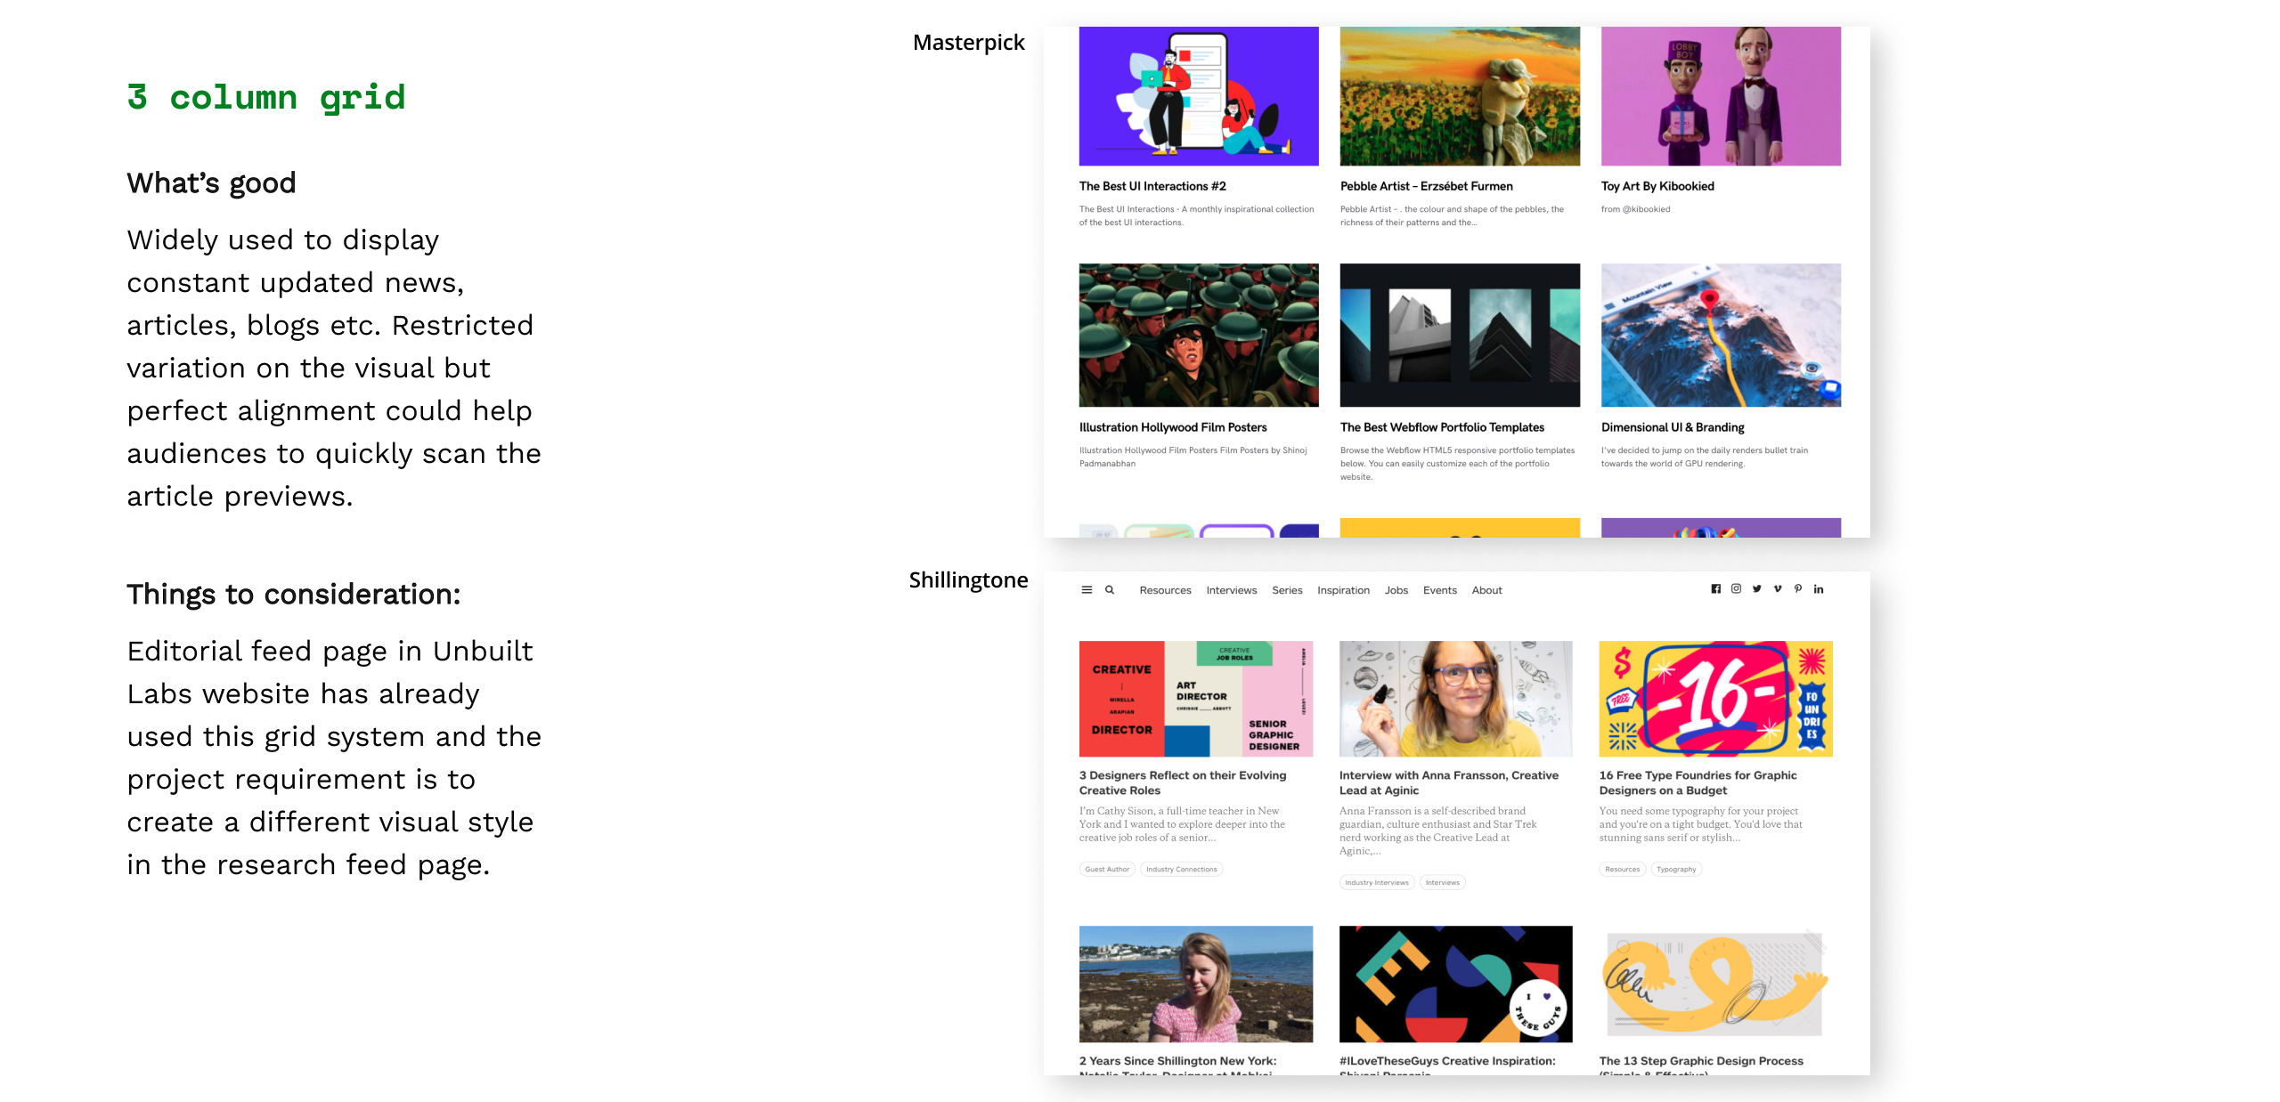Open The Best UI Interactions #2 title

pos(1152,186)
